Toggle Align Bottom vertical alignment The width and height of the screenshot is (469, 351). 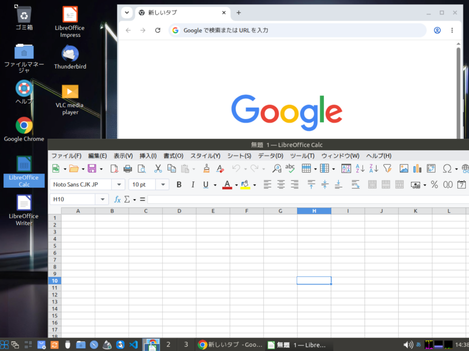(338, 185)
